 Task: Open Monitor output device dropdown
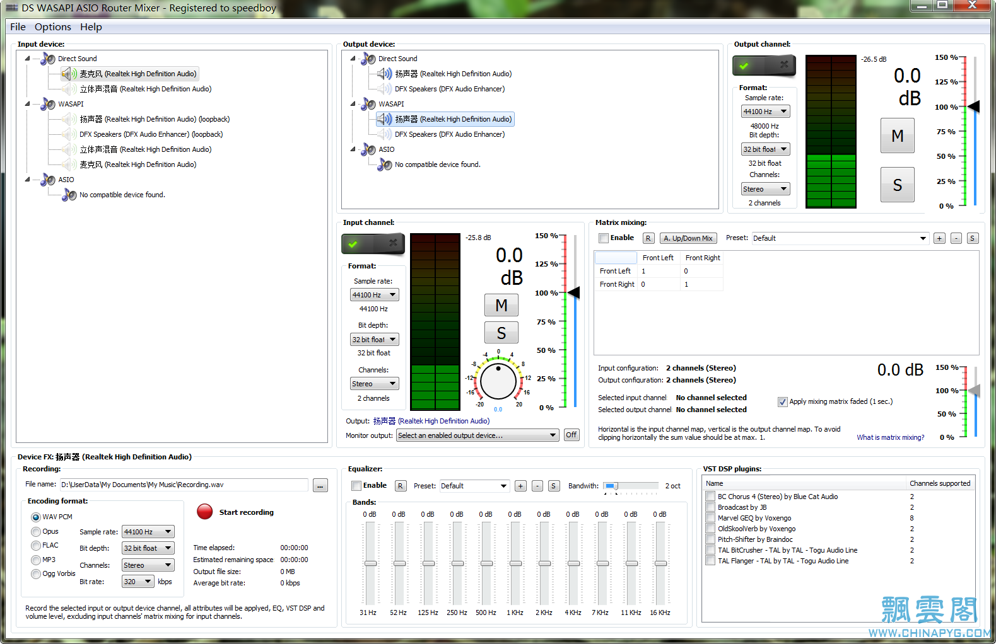click(x=477, y=435)
